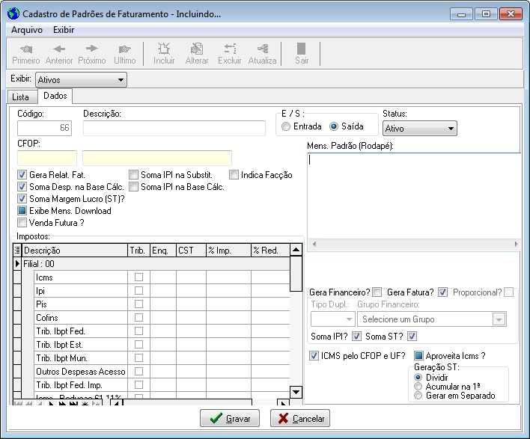Click the Sair door toolbar icon
The width and height of the screenshot is (530, 439).
302,54
